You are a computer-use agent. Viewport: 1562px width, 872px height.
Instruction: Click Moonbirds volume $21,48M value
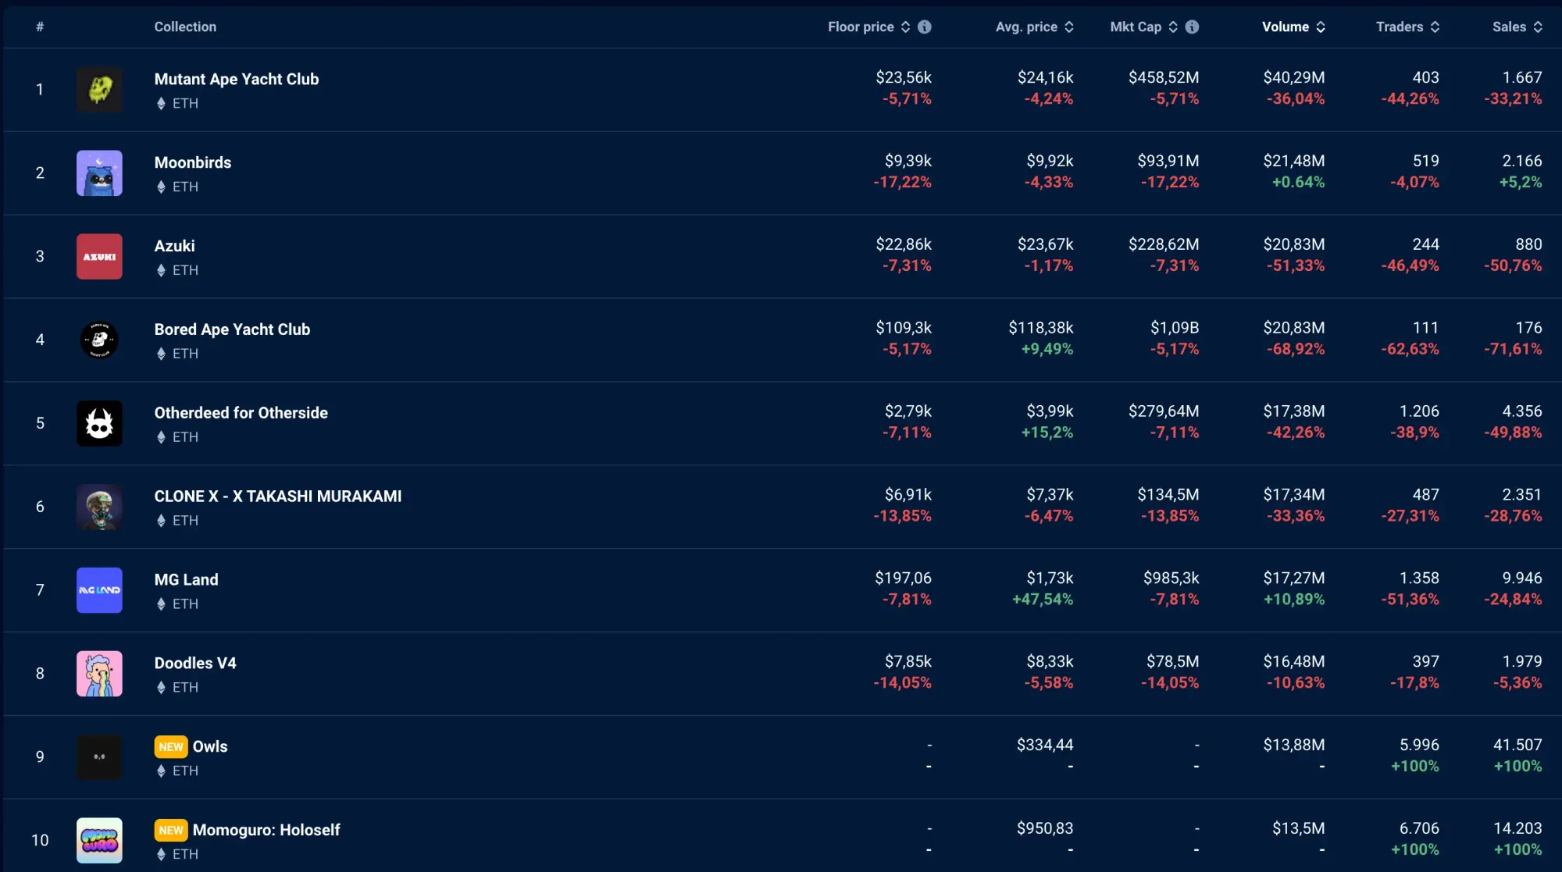coord(1294,162)
